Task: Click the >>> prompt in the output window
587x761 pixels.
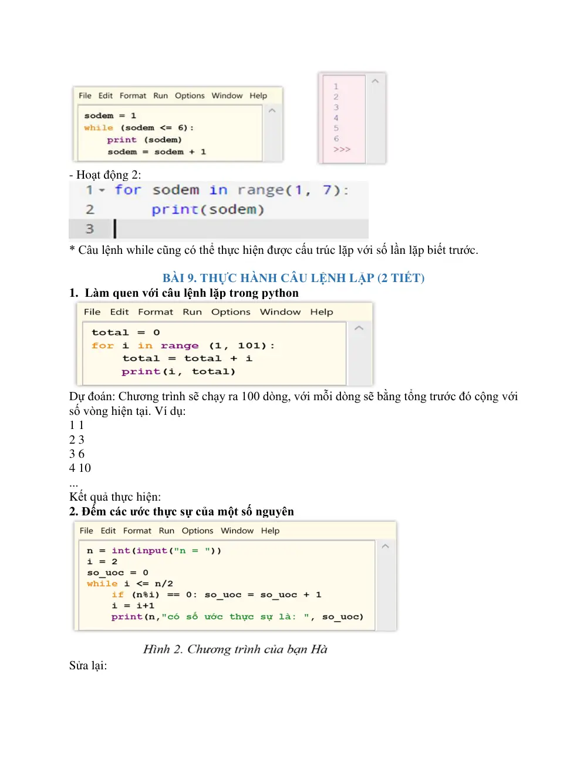Action: [342, 149]
